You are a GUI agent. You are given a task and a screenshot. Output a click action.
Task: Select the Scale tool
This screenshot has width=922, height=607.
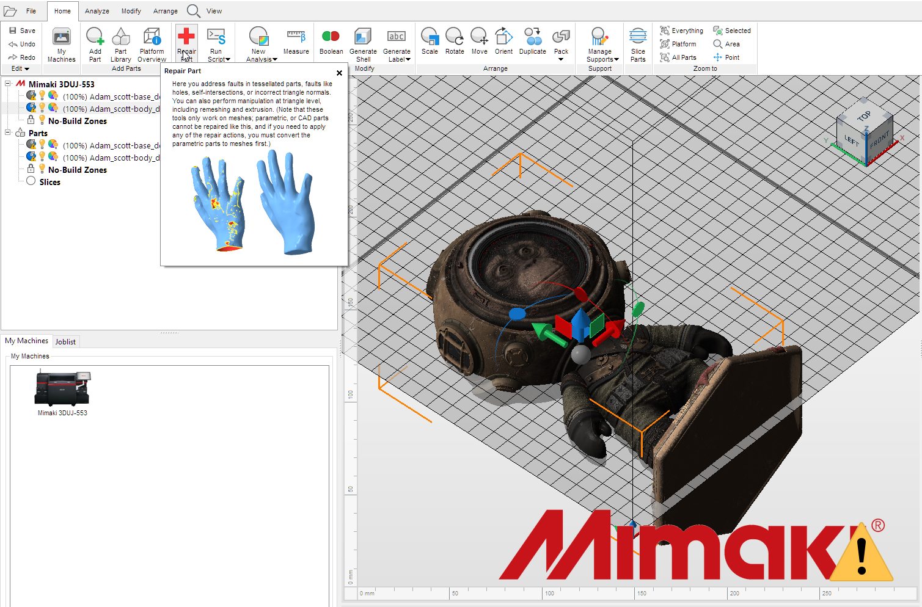coord(430,42)
